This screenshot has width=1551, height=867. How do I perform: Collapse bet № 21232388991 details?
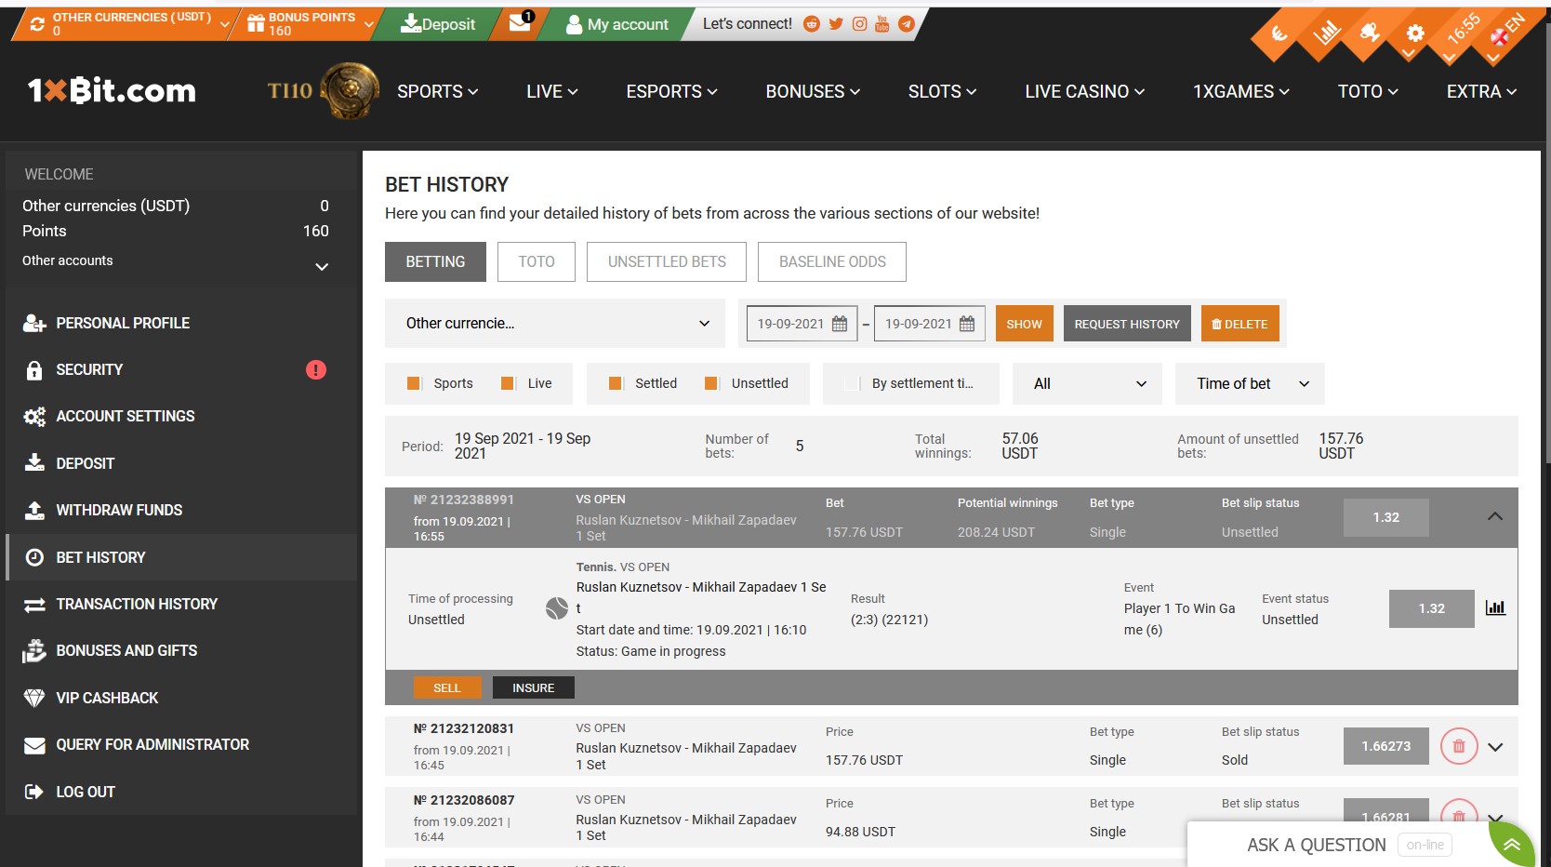pyautogui.click(x=1495, y=516)
